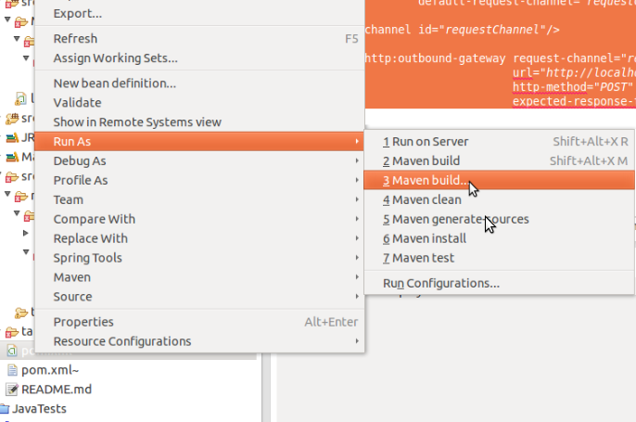Open Run Configurations...
The width and height of the screenshot is (636, 422).
pyautogui.click(x=499, y=283)
